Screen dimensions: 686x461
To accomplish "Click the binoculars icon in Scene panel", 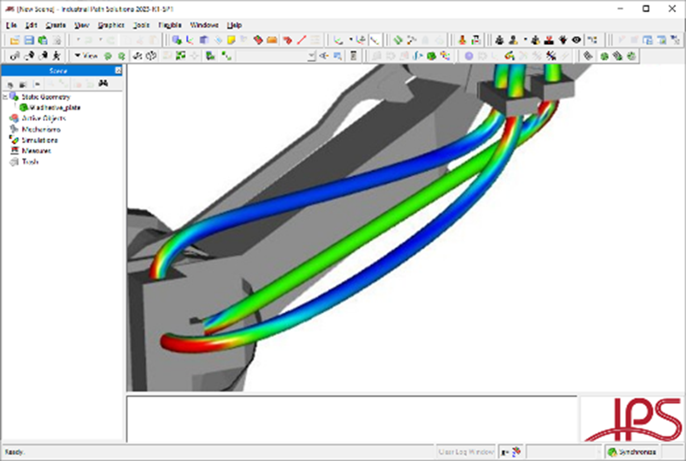I will [103, 84].
